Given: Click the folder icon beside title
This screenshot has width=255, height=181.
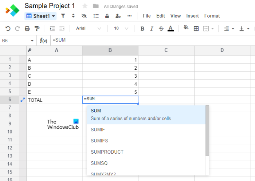Looking at the screenshot, I should pyautogui.click(x=95, y=6).
